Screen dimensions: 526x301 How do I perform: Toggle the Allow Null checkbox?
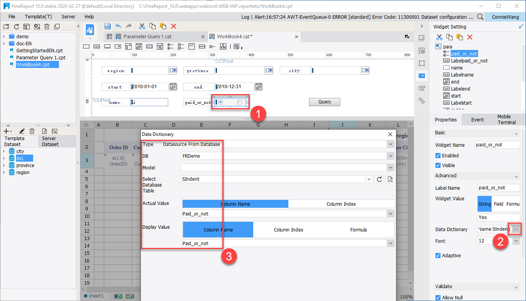[x=438, y=297]
